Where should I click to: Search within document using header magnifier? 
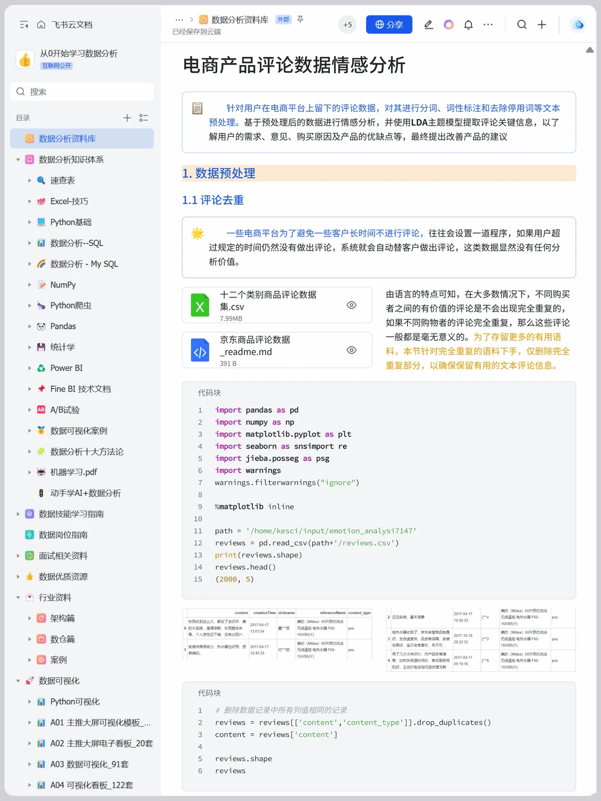click(521, 24)
